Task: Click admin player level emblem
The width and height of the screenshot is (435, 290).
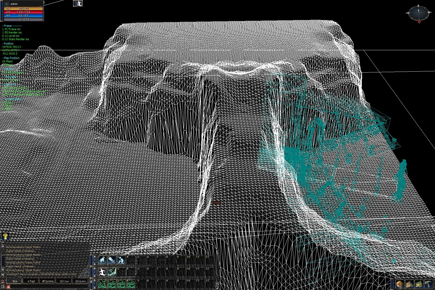Action: pos(7,4)
